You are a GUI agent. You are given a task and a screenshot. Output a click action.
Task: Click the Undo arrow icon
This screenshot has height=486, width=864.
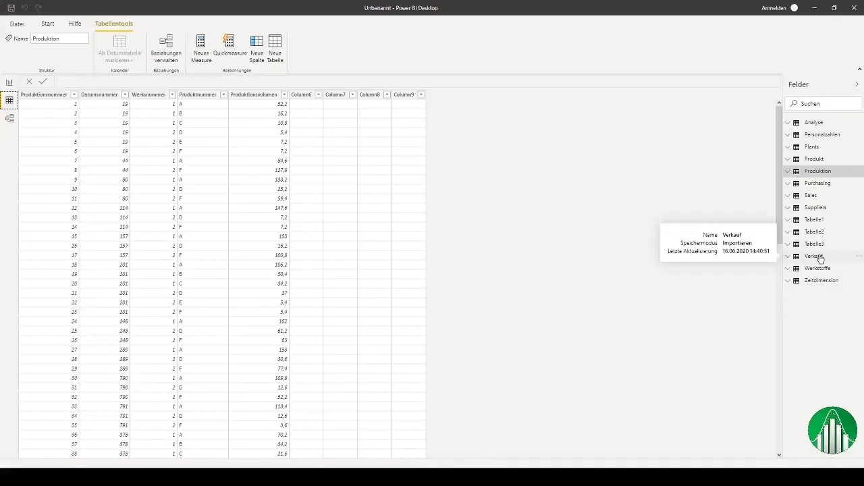point(25,7)
